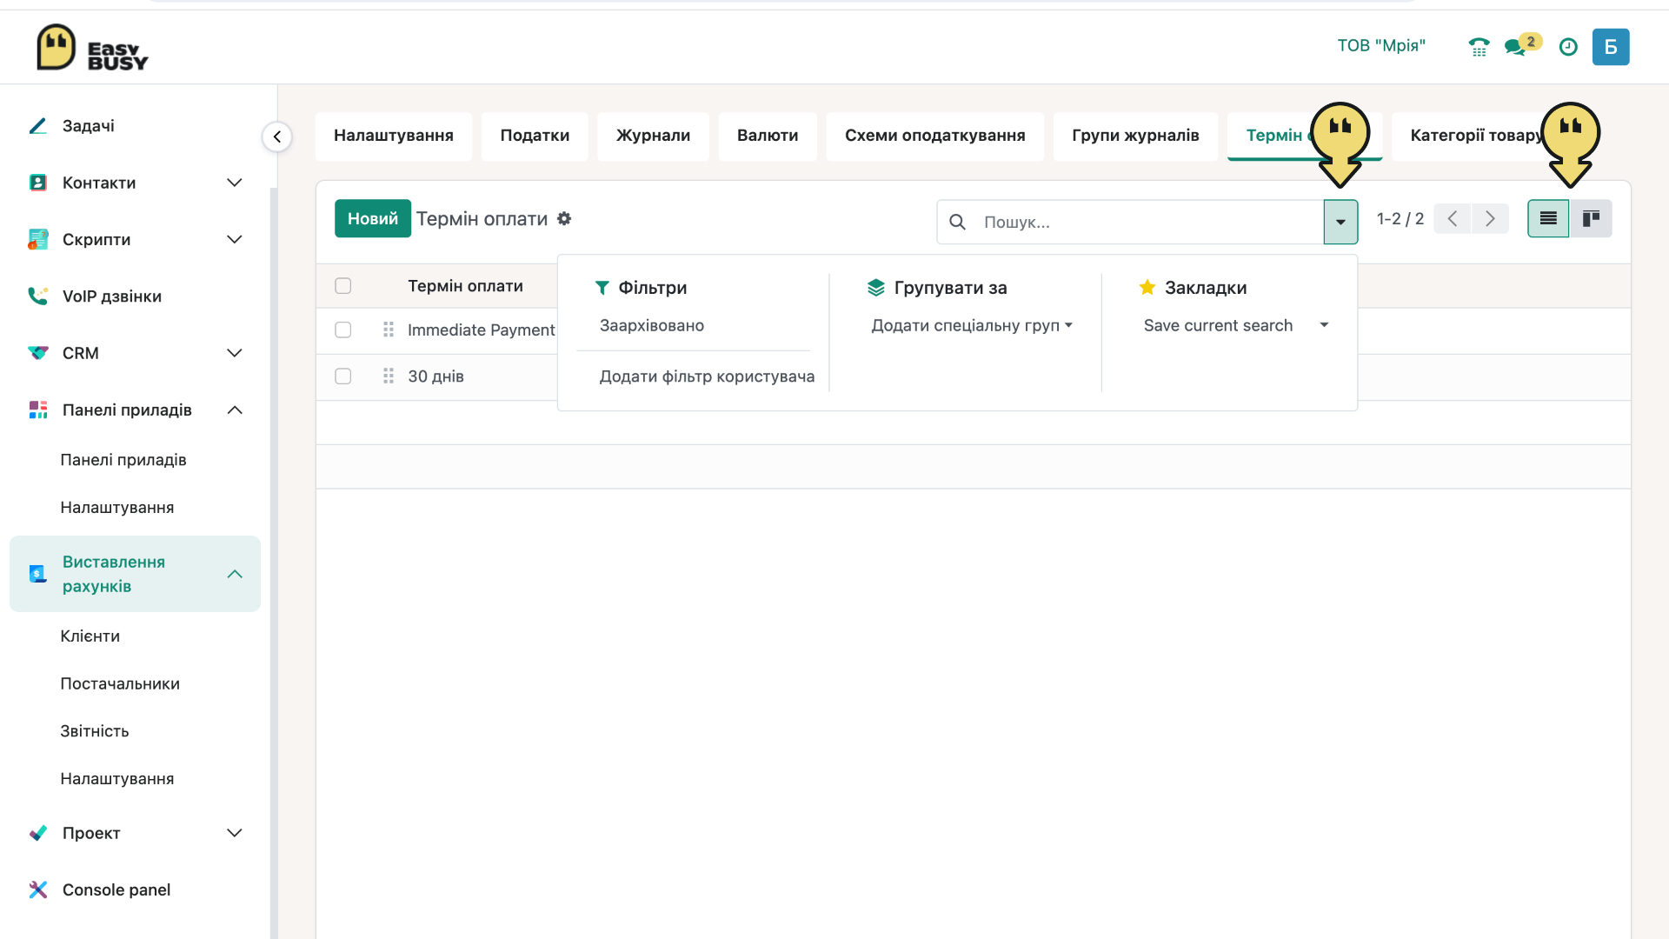Open the Групи журналів tab
Image resolution: width=1669 pixels, height=939 pixels.
click(x=1135, y=136)
